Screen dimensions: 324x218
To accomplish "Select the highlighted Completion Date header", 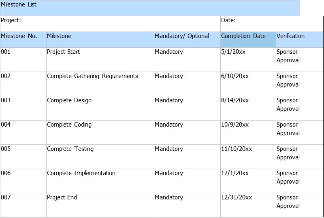I will [x=248, y=40].
